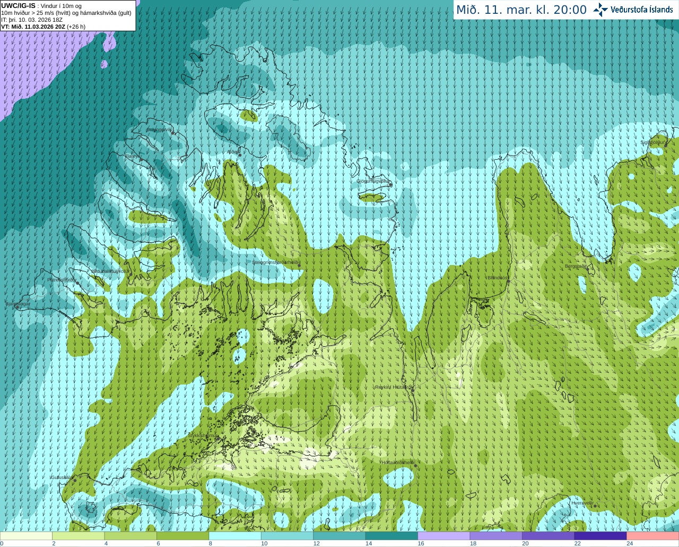The image size is (679, 547).
Task: Click the Flateyri station marker
Action: [141, 159]
